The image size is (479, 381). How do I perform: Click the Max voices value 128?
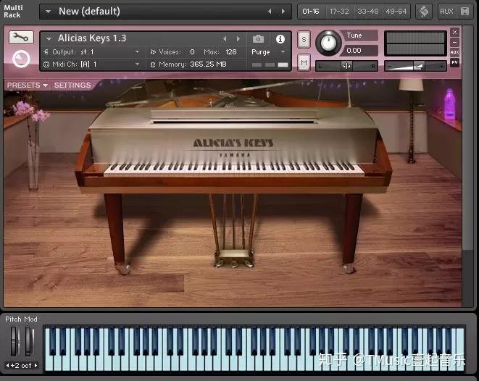coord(231,52)
